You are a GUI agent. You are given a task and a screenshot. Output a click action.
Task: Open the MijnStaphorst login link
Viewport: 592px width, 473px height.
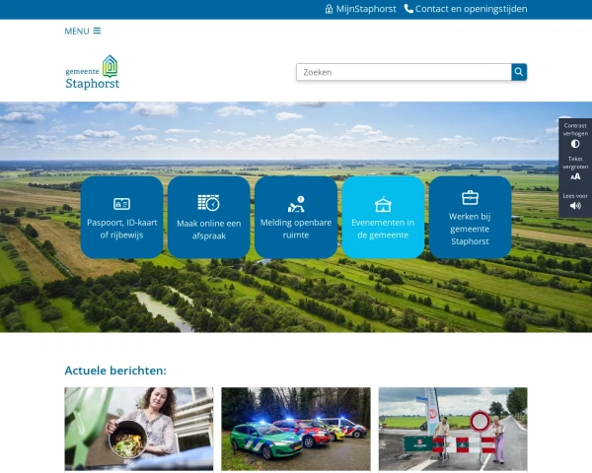coord(361,9)
